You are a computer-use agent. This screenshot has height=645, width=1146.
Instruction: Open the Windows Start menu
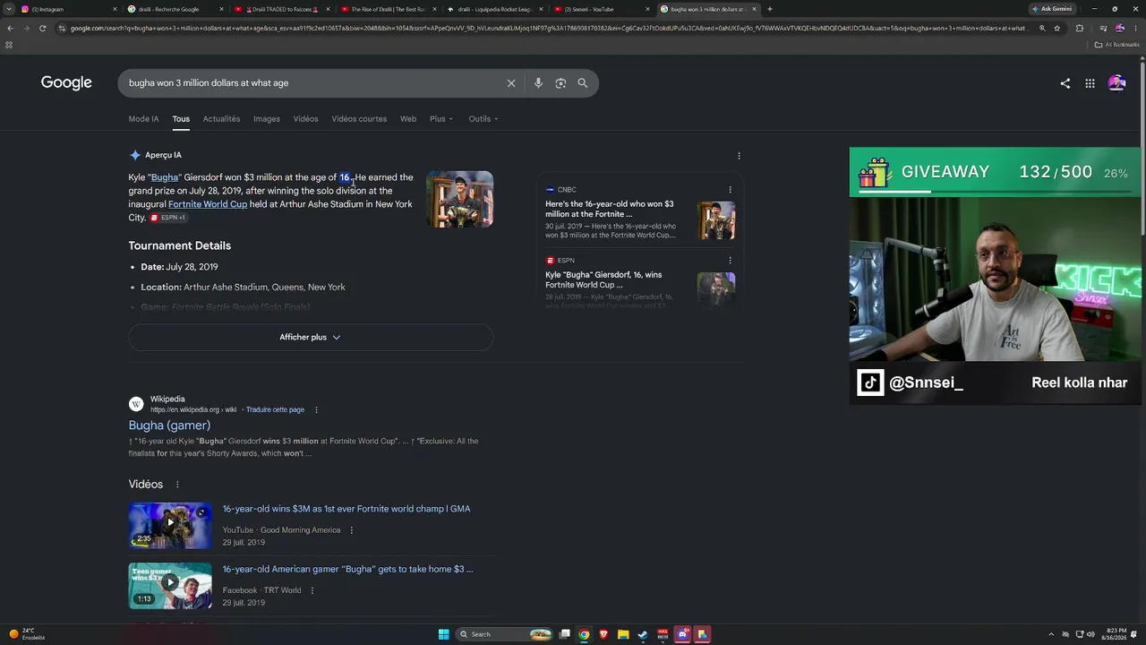444,634
